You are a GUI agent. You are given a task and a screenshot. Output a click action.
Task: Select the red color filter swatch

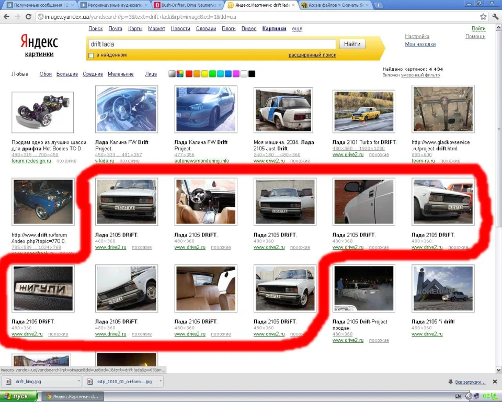pyautogui.click(x=189, y=74)
